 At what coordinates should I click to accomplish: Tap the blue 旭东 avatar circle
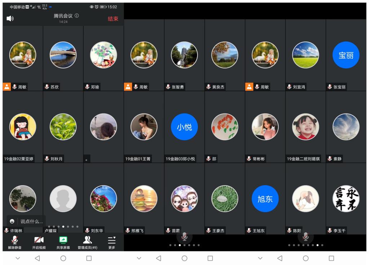pyautogui.click(x=265, y=199)
